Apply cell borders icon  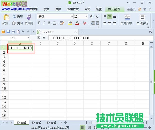click(55, 23)
